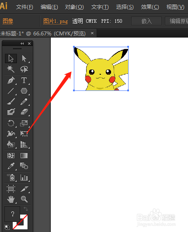Select the Blob Brush tool
The height and width of the screenshot is (232, 188).
(x=11, y=112)
